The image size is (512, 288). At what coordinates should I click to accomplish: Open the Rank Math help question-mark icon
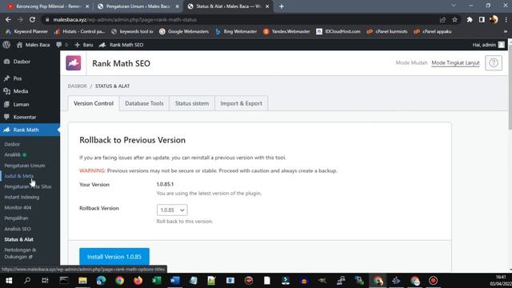pyautogui.click(x=494, y=62)
